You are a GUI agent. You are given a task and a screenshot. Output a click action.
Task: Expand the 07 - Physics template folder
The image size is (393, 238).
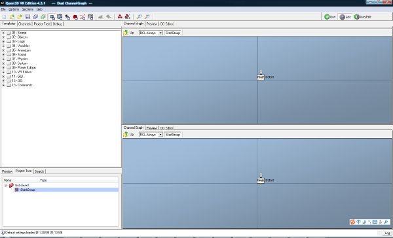(3, 59)
